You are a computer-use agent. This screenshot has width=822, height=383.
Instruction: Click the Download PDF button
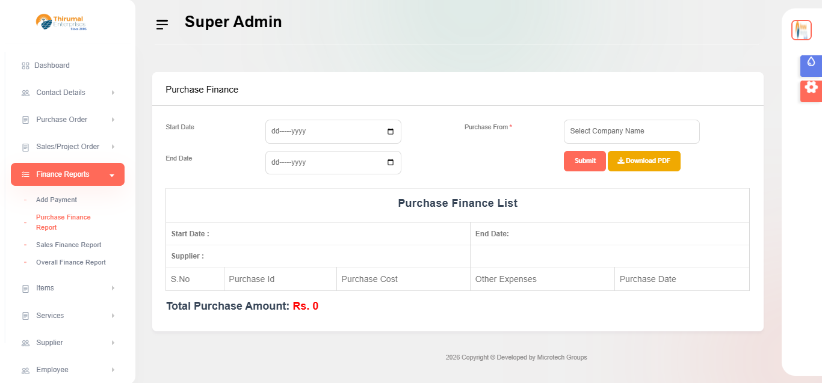644,161
